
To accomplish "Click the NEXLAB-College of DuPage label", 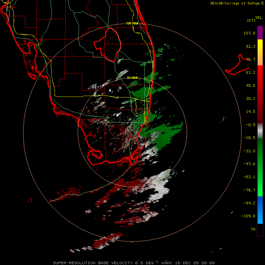I will (237, 3).
